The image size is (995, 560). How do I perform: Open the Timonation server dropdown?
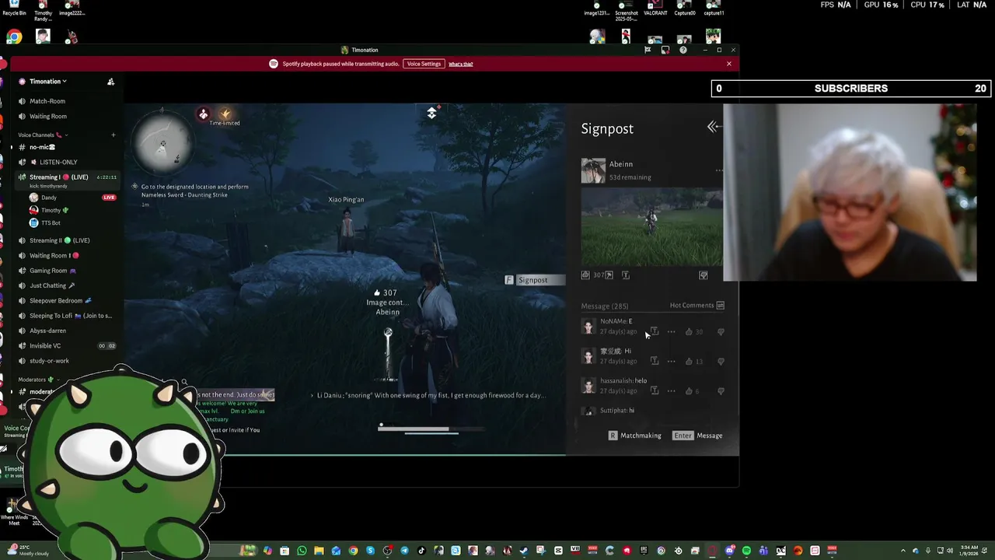pyautogui.click(x=47, y=81)
